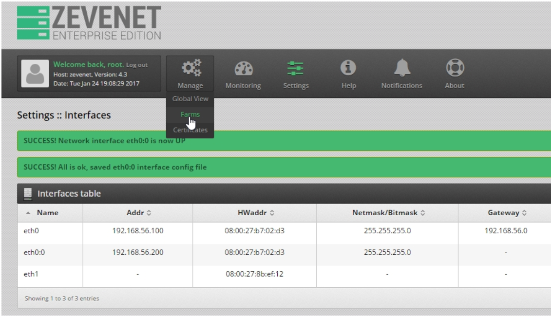Open the Settings sliders icon
This screenshot has width=552, height=317.
[295, 68]
